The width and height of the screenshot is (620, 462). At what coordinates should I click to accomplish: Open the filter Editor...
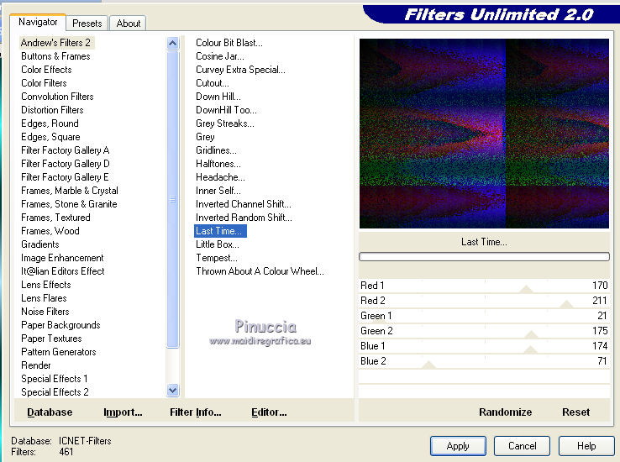pyautogui.click(x=269, y=412)
